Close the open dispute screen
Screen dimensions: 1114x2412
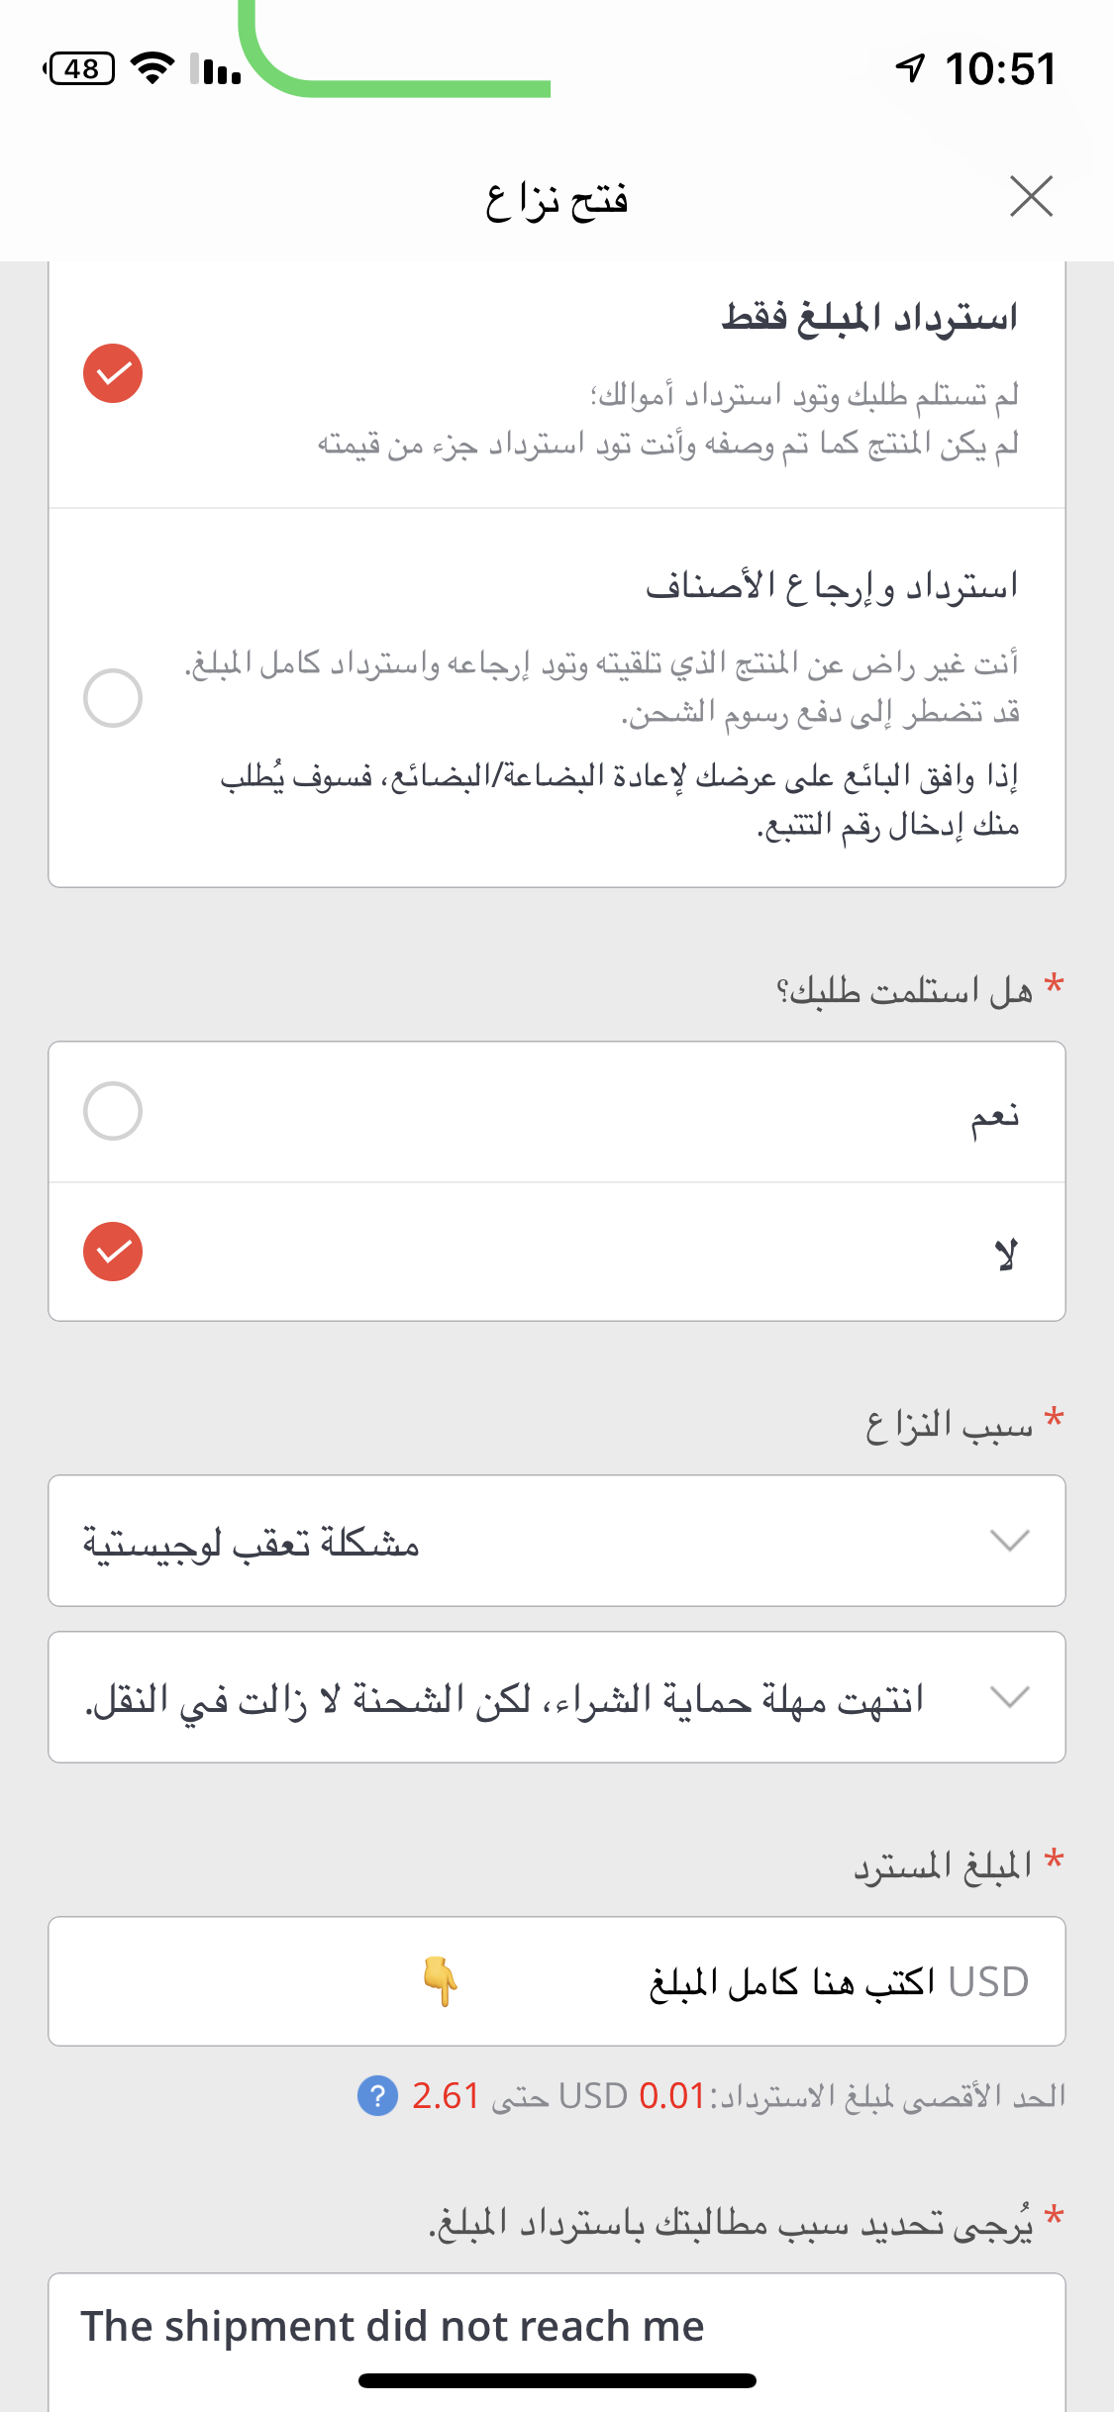(x=1031, y=196)
